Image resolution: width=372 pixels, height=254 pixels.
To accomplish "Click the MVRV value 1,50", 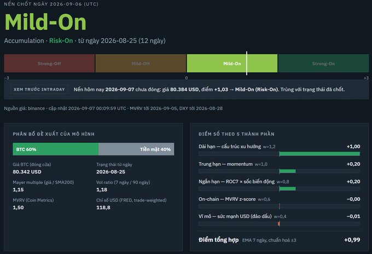I will coord(18,207).
